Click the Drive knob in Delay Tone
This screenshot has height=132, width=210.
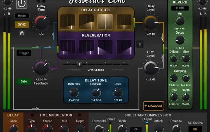[x=118, y=92]
